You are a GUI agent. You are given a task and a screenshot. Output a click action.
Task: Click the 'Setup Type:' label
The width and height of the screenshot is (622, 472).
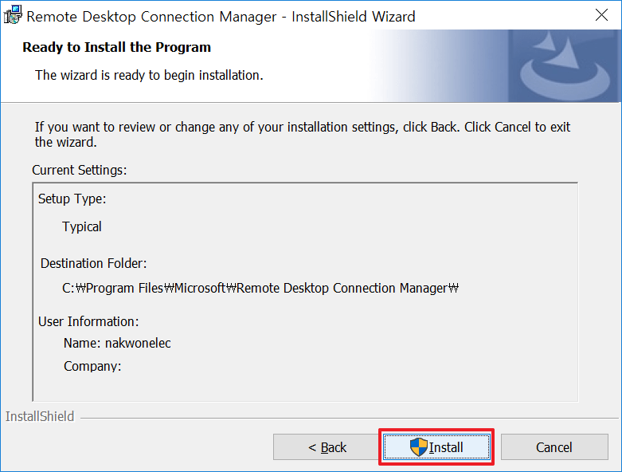[x=72, y=199]
